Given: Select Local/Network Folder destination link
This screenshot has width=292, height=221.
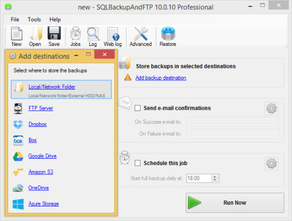Looking at the screenshot, I should [x=52, y=87].
